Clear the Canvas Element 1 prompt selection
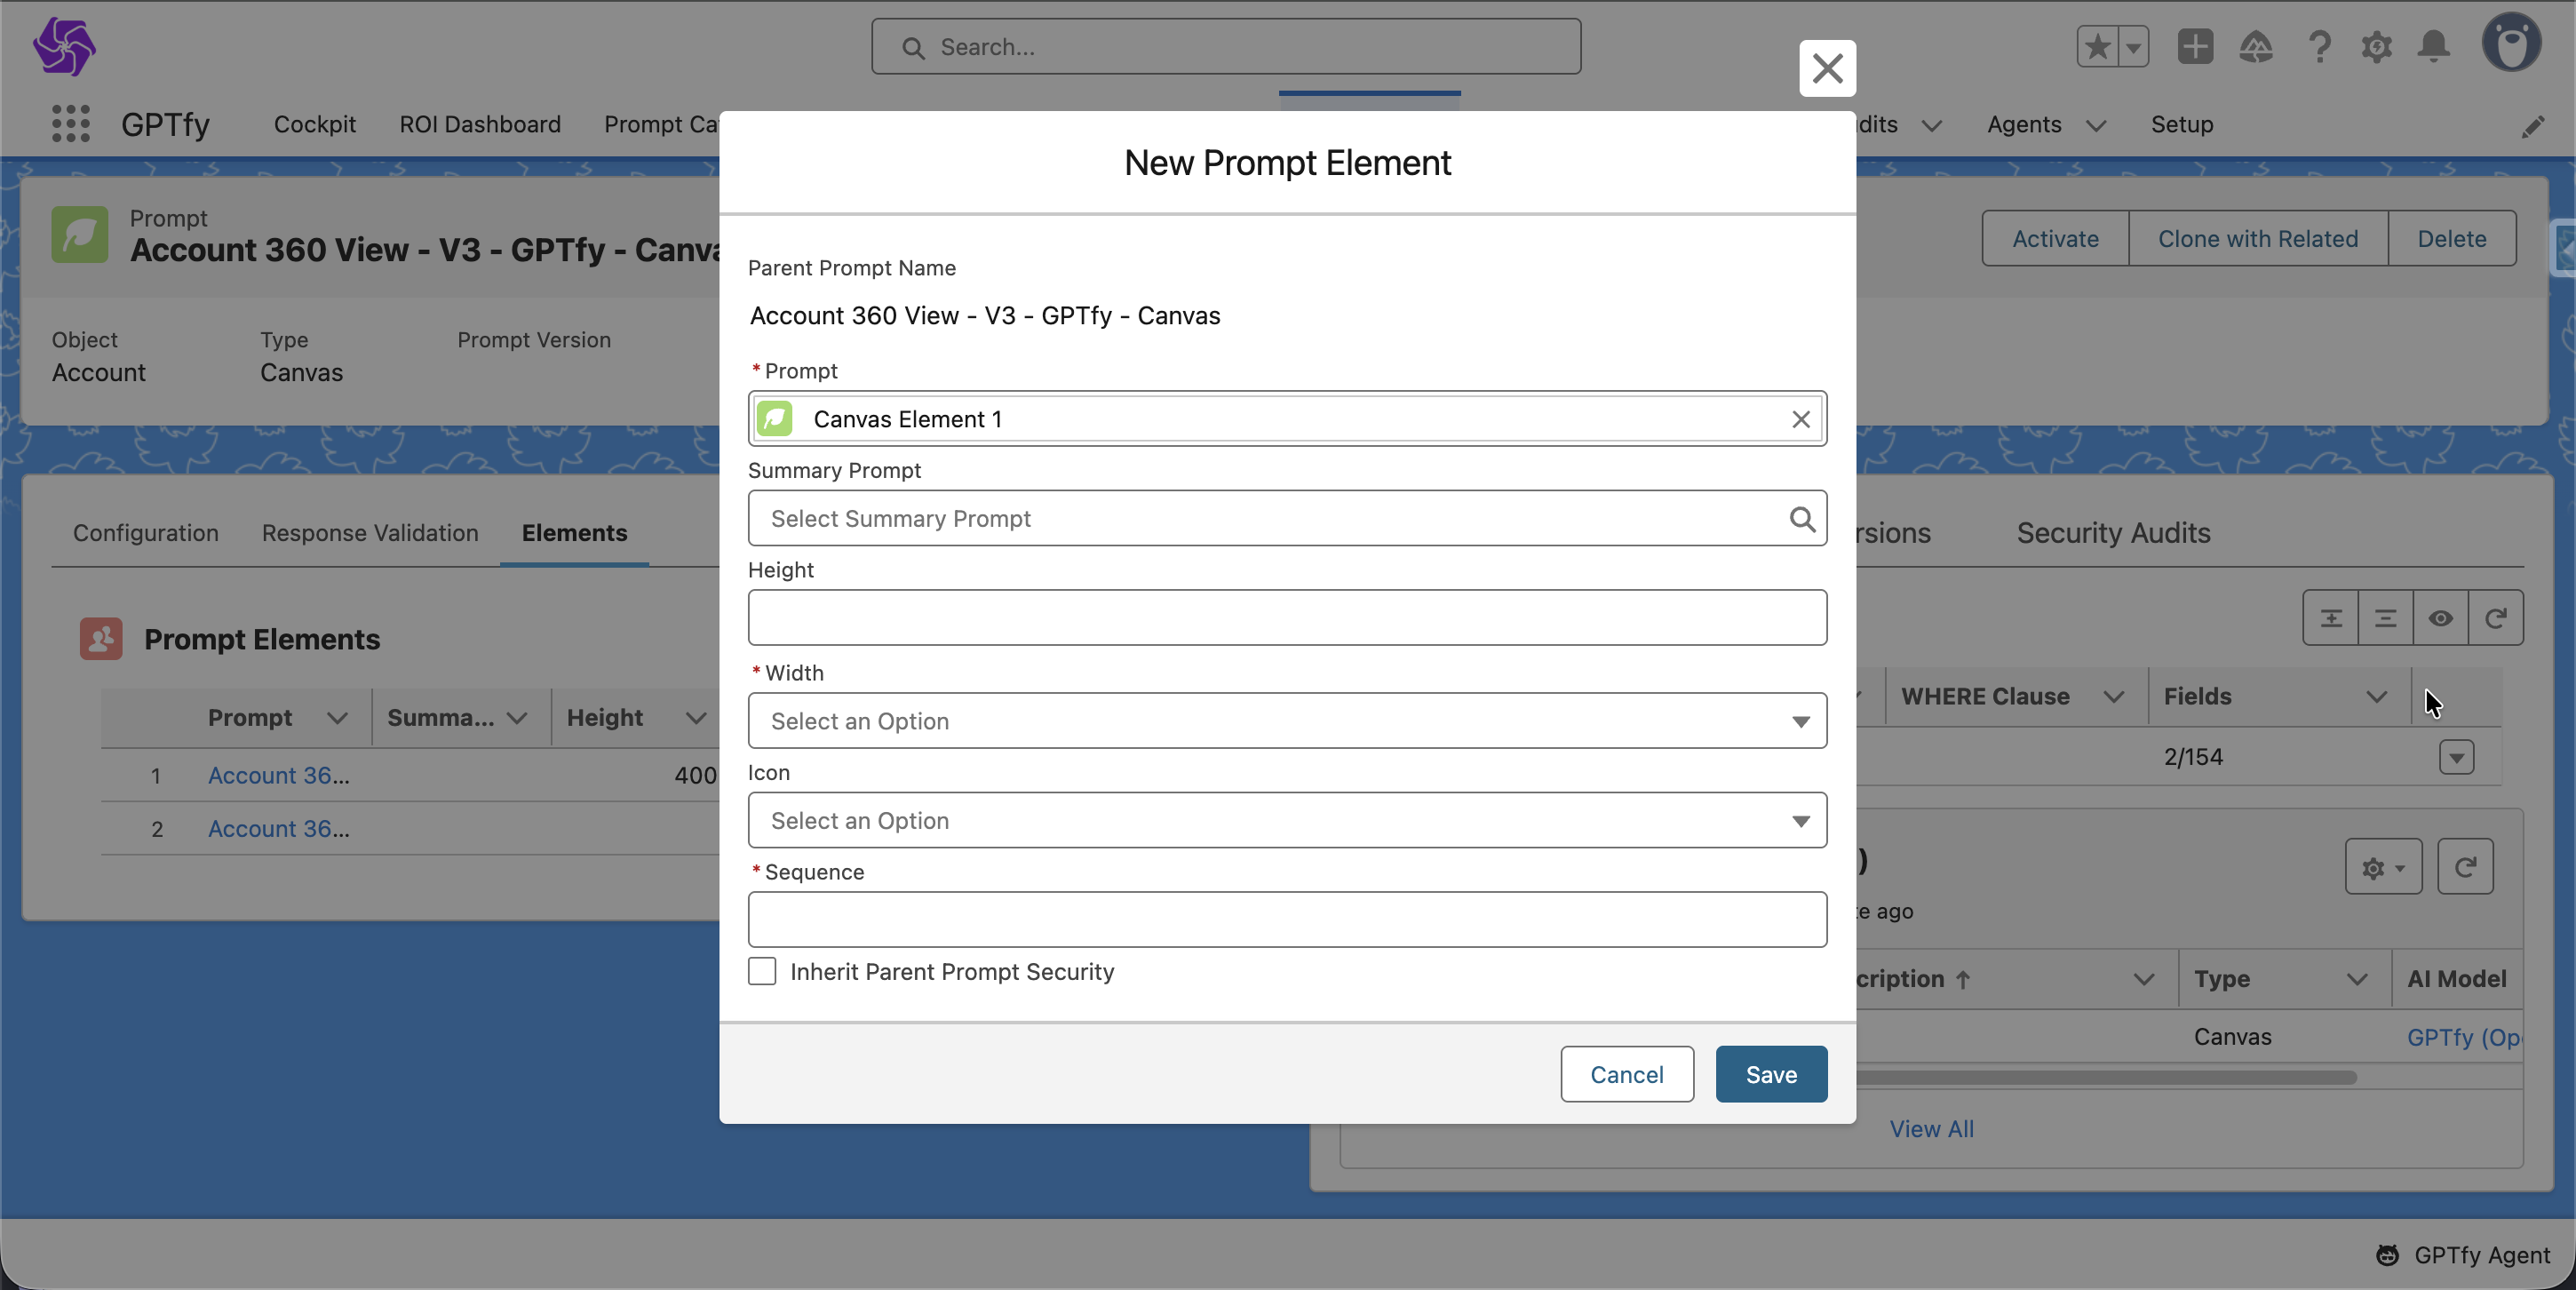 [1800, 419]
